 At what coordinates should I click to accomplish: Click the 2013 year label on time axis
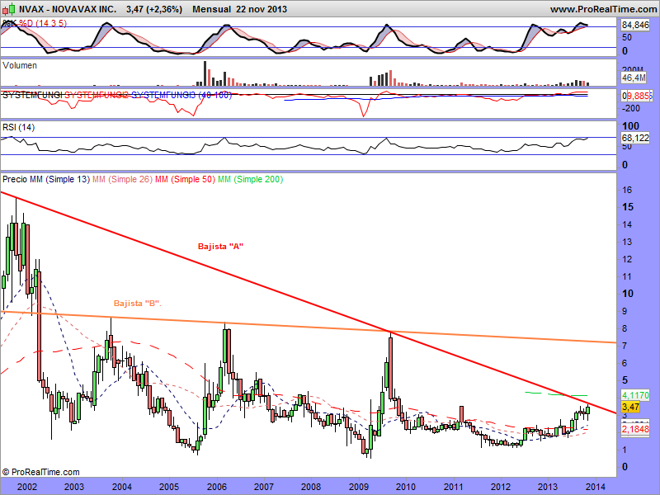point(548,487)
